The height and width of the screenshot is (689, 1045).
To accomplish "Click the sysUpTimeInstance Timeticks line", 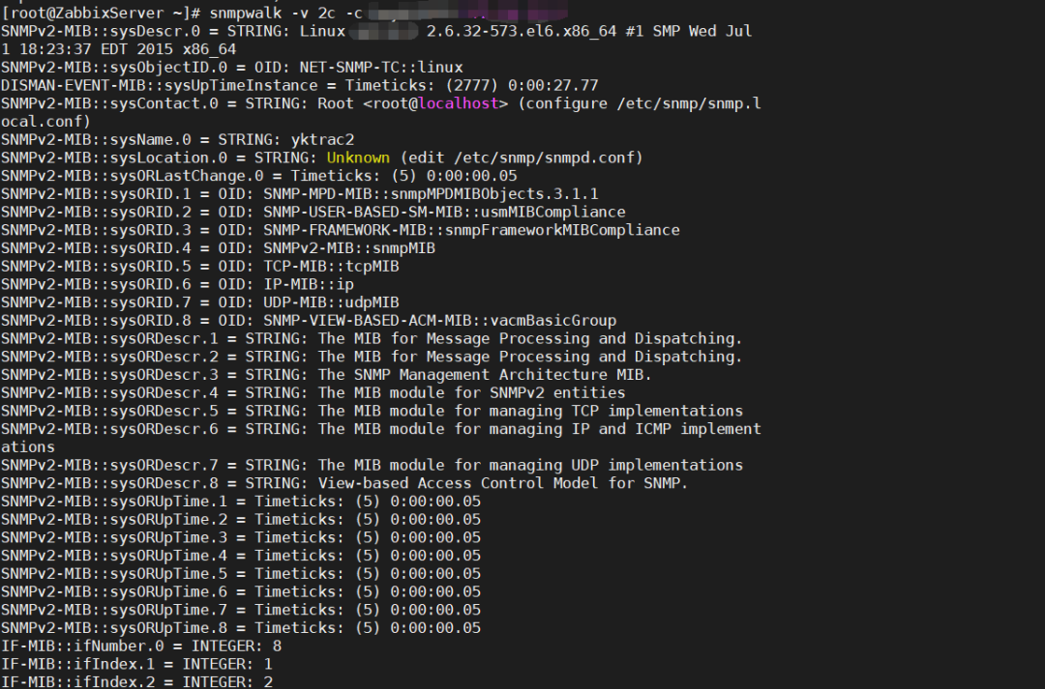I will coord(299,85).
